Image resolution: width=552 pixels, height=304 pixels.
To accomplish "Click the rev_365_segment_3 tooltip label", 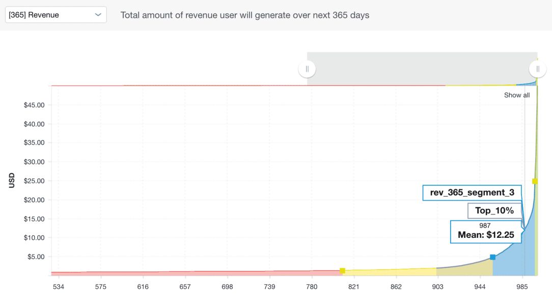I will 472,192.
